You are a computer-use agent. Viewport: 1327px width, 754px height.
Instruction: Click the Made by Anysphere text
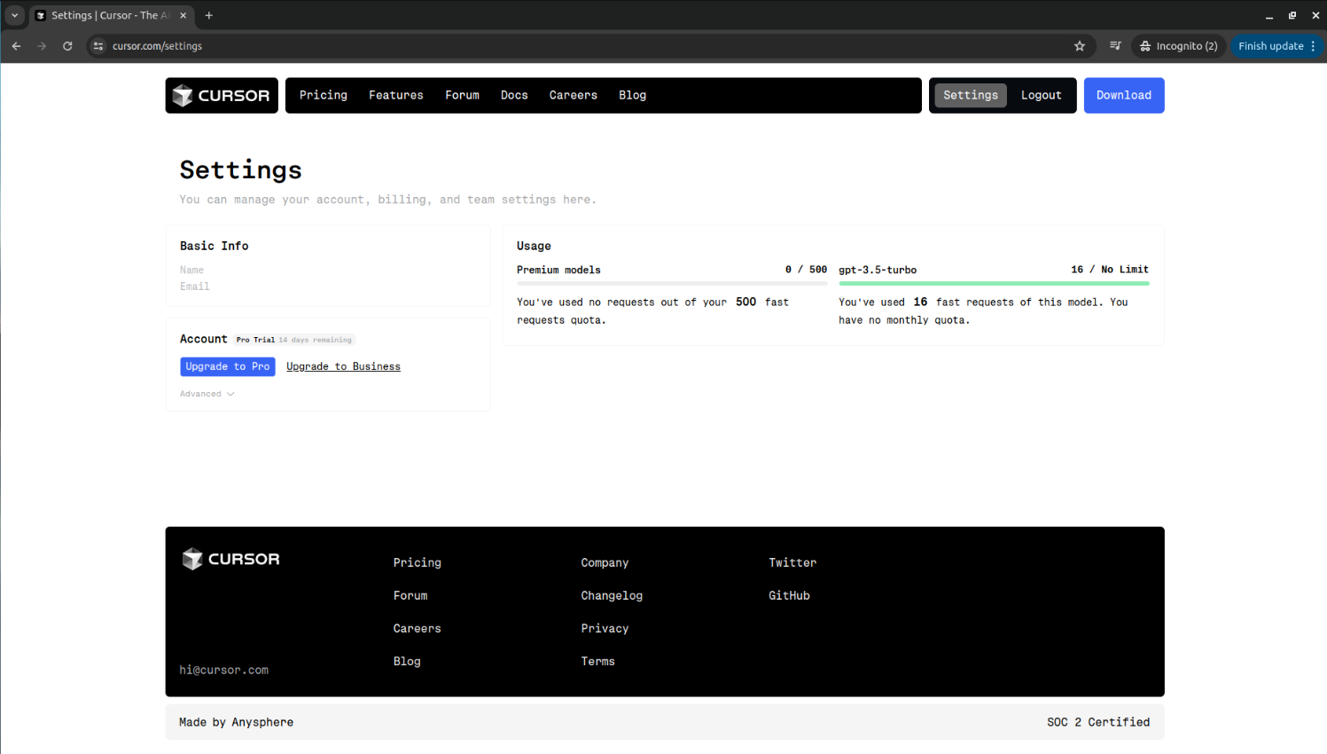click(236, 722)
